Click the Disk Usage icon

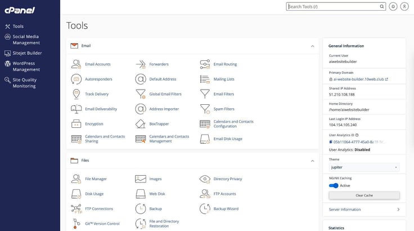pos(76,194)
